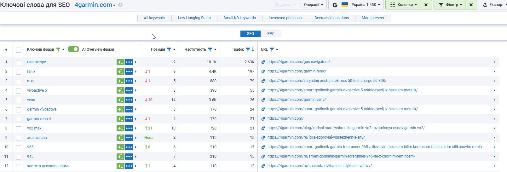This screenshot has width=507, height=172.
Task: Open external link icon for garmin-fenix URL
Action: point(263,72)
